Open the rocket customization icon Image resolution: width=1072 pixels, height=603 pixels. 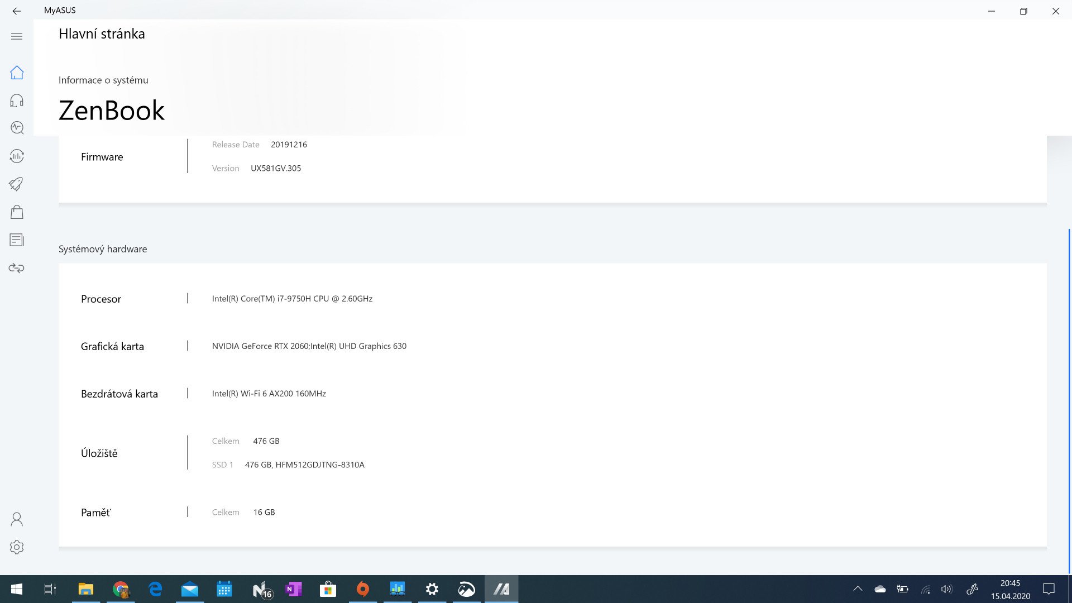point(17,184)
